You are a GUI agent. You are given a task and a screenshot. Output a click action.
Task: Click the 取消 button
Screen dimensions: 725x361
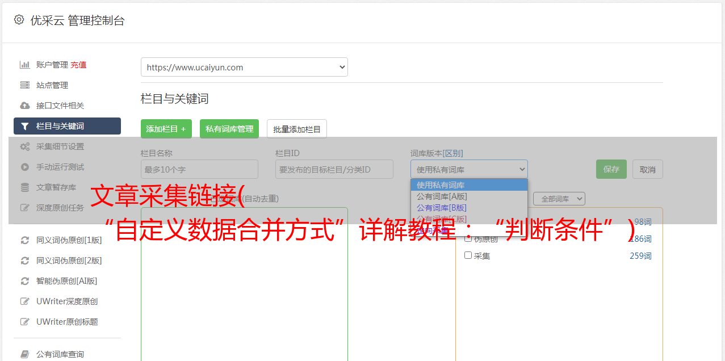[648, 169]
